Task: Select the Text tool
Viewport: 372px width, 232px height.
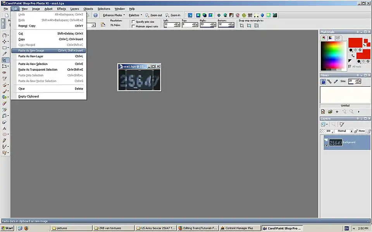Action: pyautogui.click(x=5, y=128)
